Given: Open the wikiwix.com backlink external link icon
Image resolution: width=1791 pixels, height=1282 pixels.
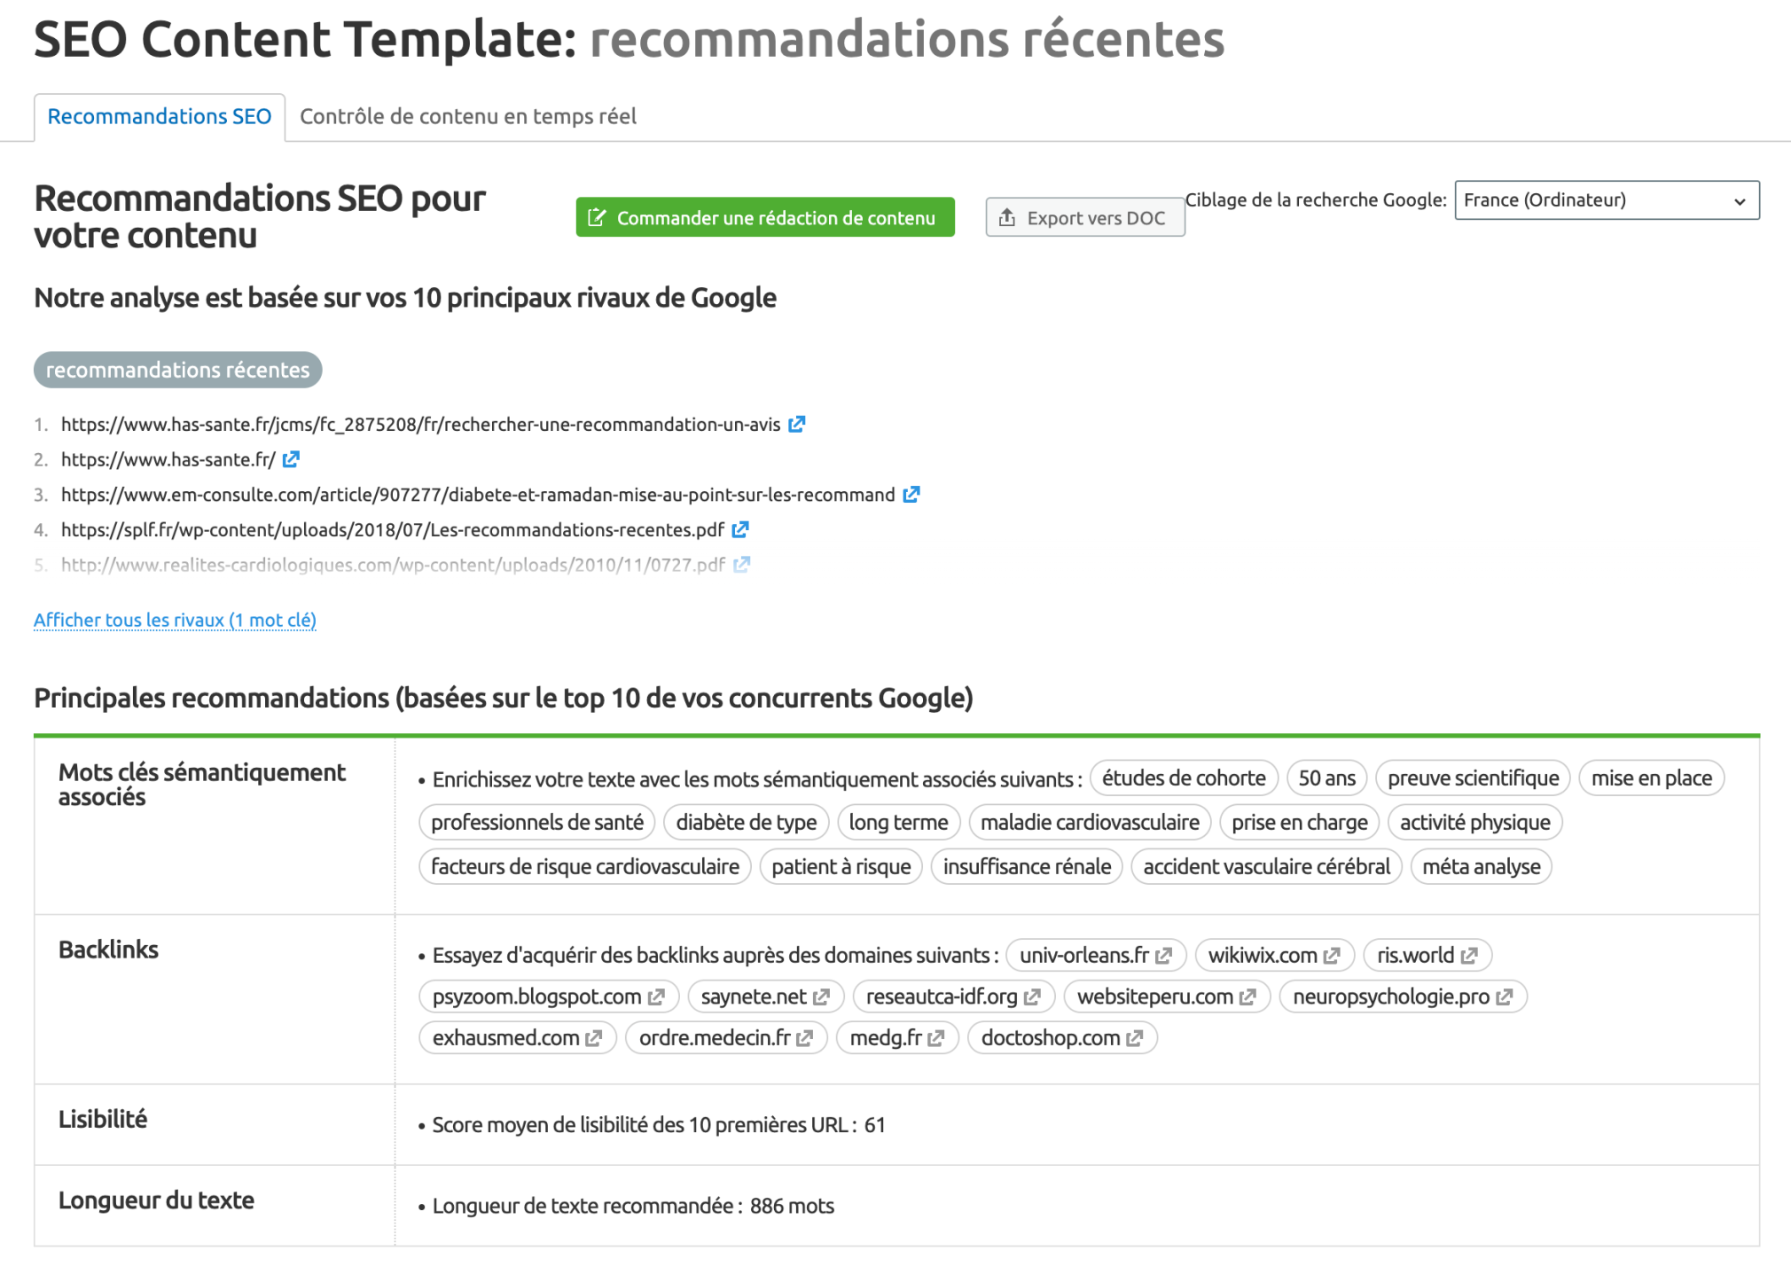Looking at the screenshot, I should click(1331, 955).
